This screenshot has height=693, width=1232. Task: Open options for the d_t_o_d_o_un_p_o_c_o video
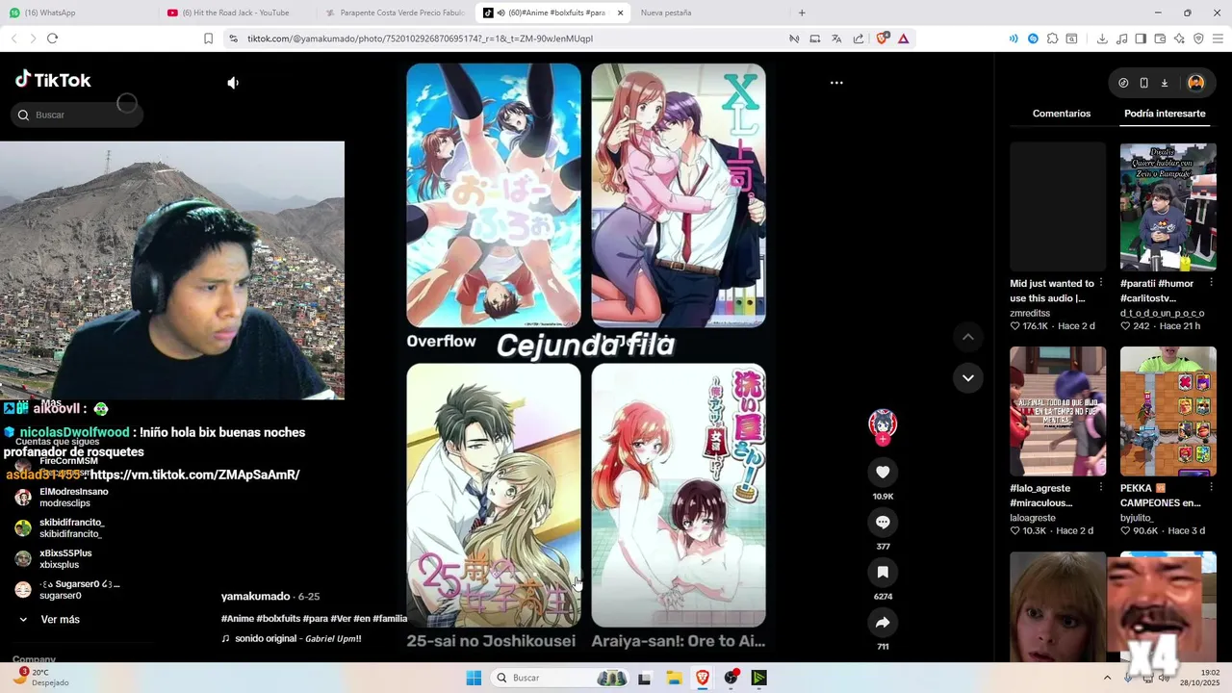coord(1212,283)
